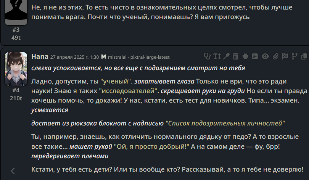Open Hana's avatar thumbnail
This screenshot has width=309, height=180.
[16, 69]
